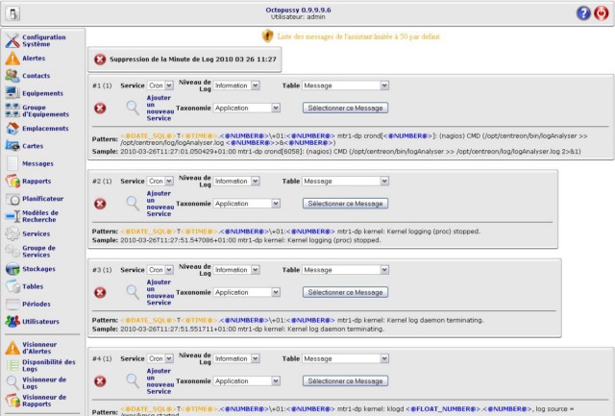The image size is (615, 416).
Task: Click the user icon at top left
Action: pyautogui.click(x=12, y=13)
